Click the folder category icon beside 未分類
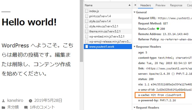192x110 pixels. pos(3,107)
